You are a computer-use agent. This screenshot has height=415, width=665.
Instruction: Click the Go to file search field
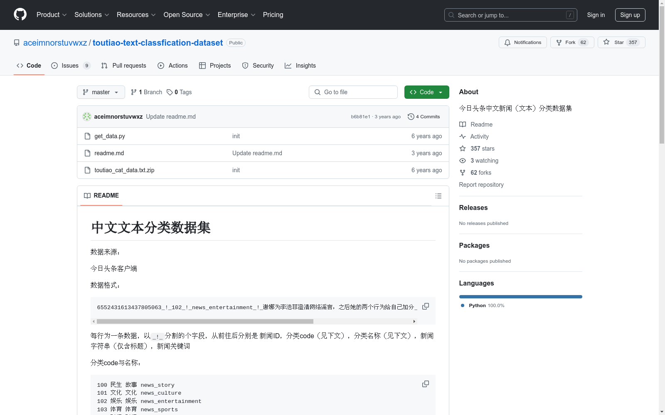coord(353,92)
